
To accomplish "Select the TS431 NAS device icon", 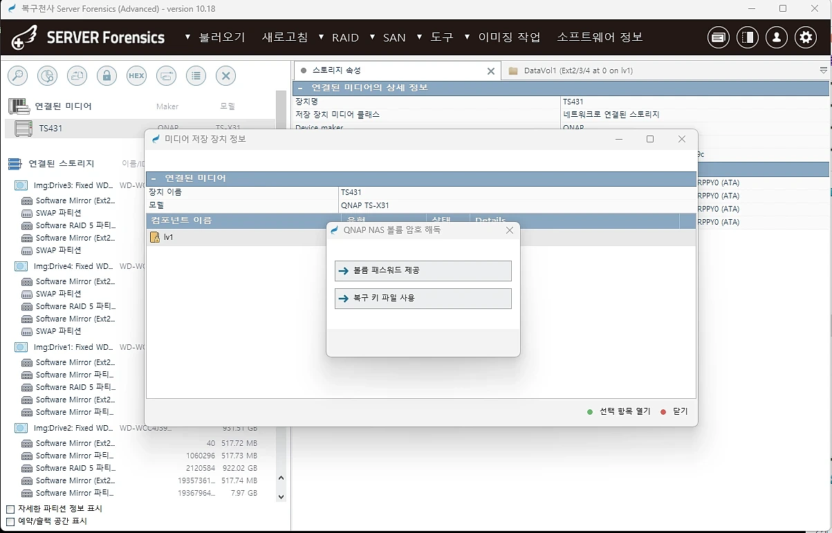I will pos(24,129).
